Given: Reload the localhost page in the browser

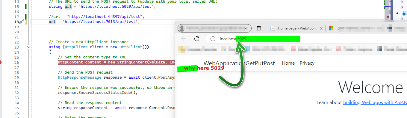Looking at the screenshot, I should click(197, 38).
